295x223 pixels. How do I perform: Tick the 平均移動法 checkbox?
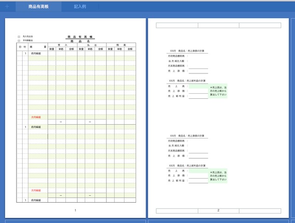pyautogui.click(x=19, y=41)
